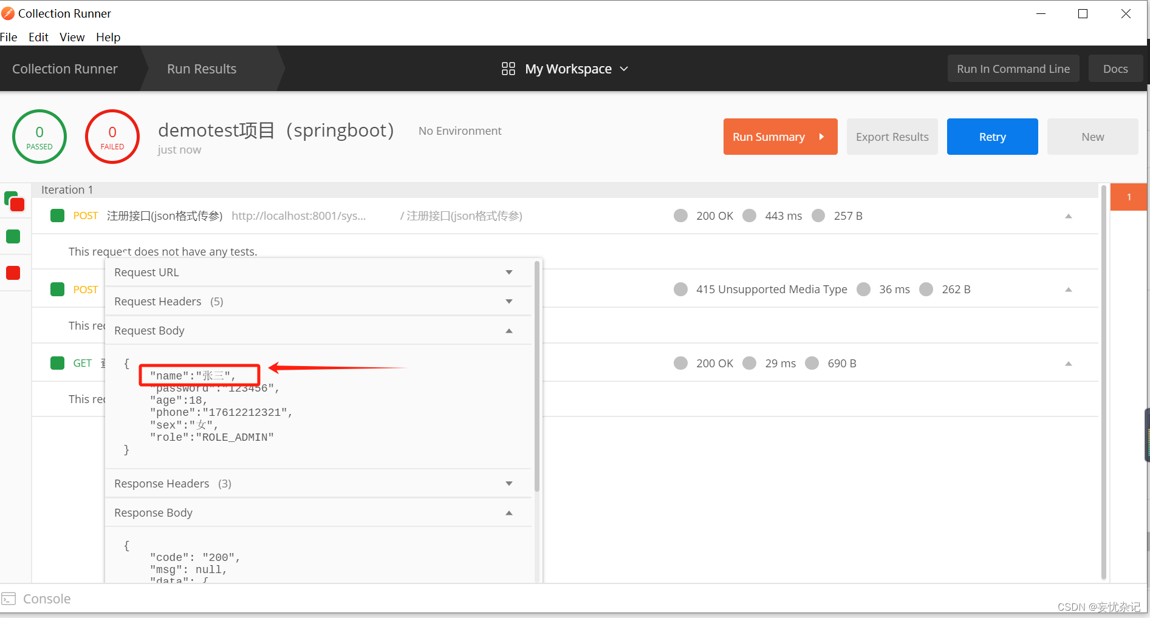Click the 注册接口(json格式传参) request name
Image resolution: width=1150 pixels, height=618 pixels.
[x=165, y=216]
